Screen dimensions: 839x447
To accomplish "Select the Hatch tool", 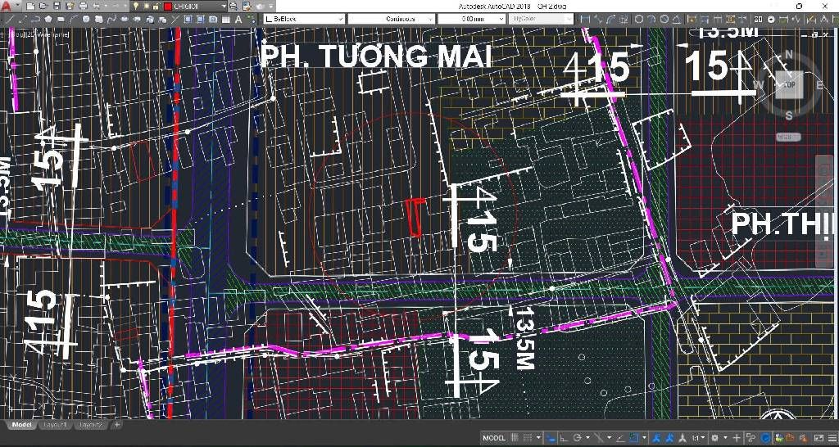I will coord(188,20).
